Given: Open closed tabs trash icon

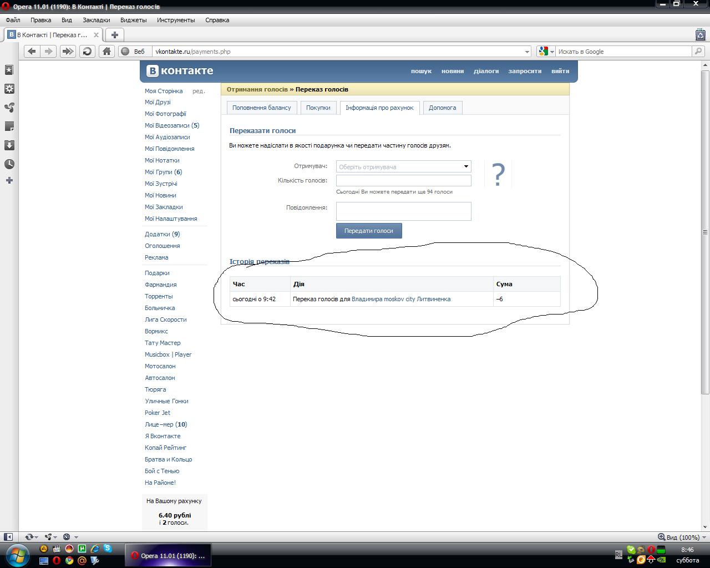Looking at the screenshot, I should pos(700,34).
